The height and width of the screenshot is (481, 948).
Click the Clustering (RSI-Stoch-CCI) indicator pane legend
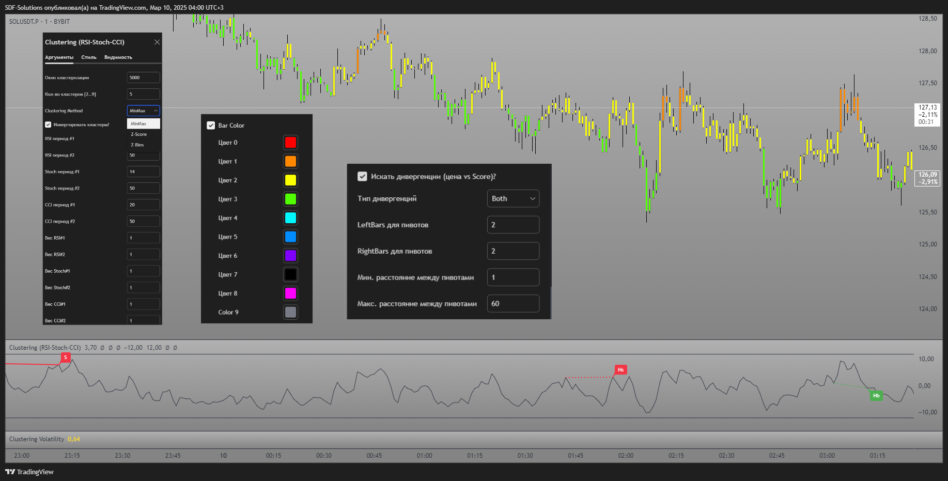45,348
